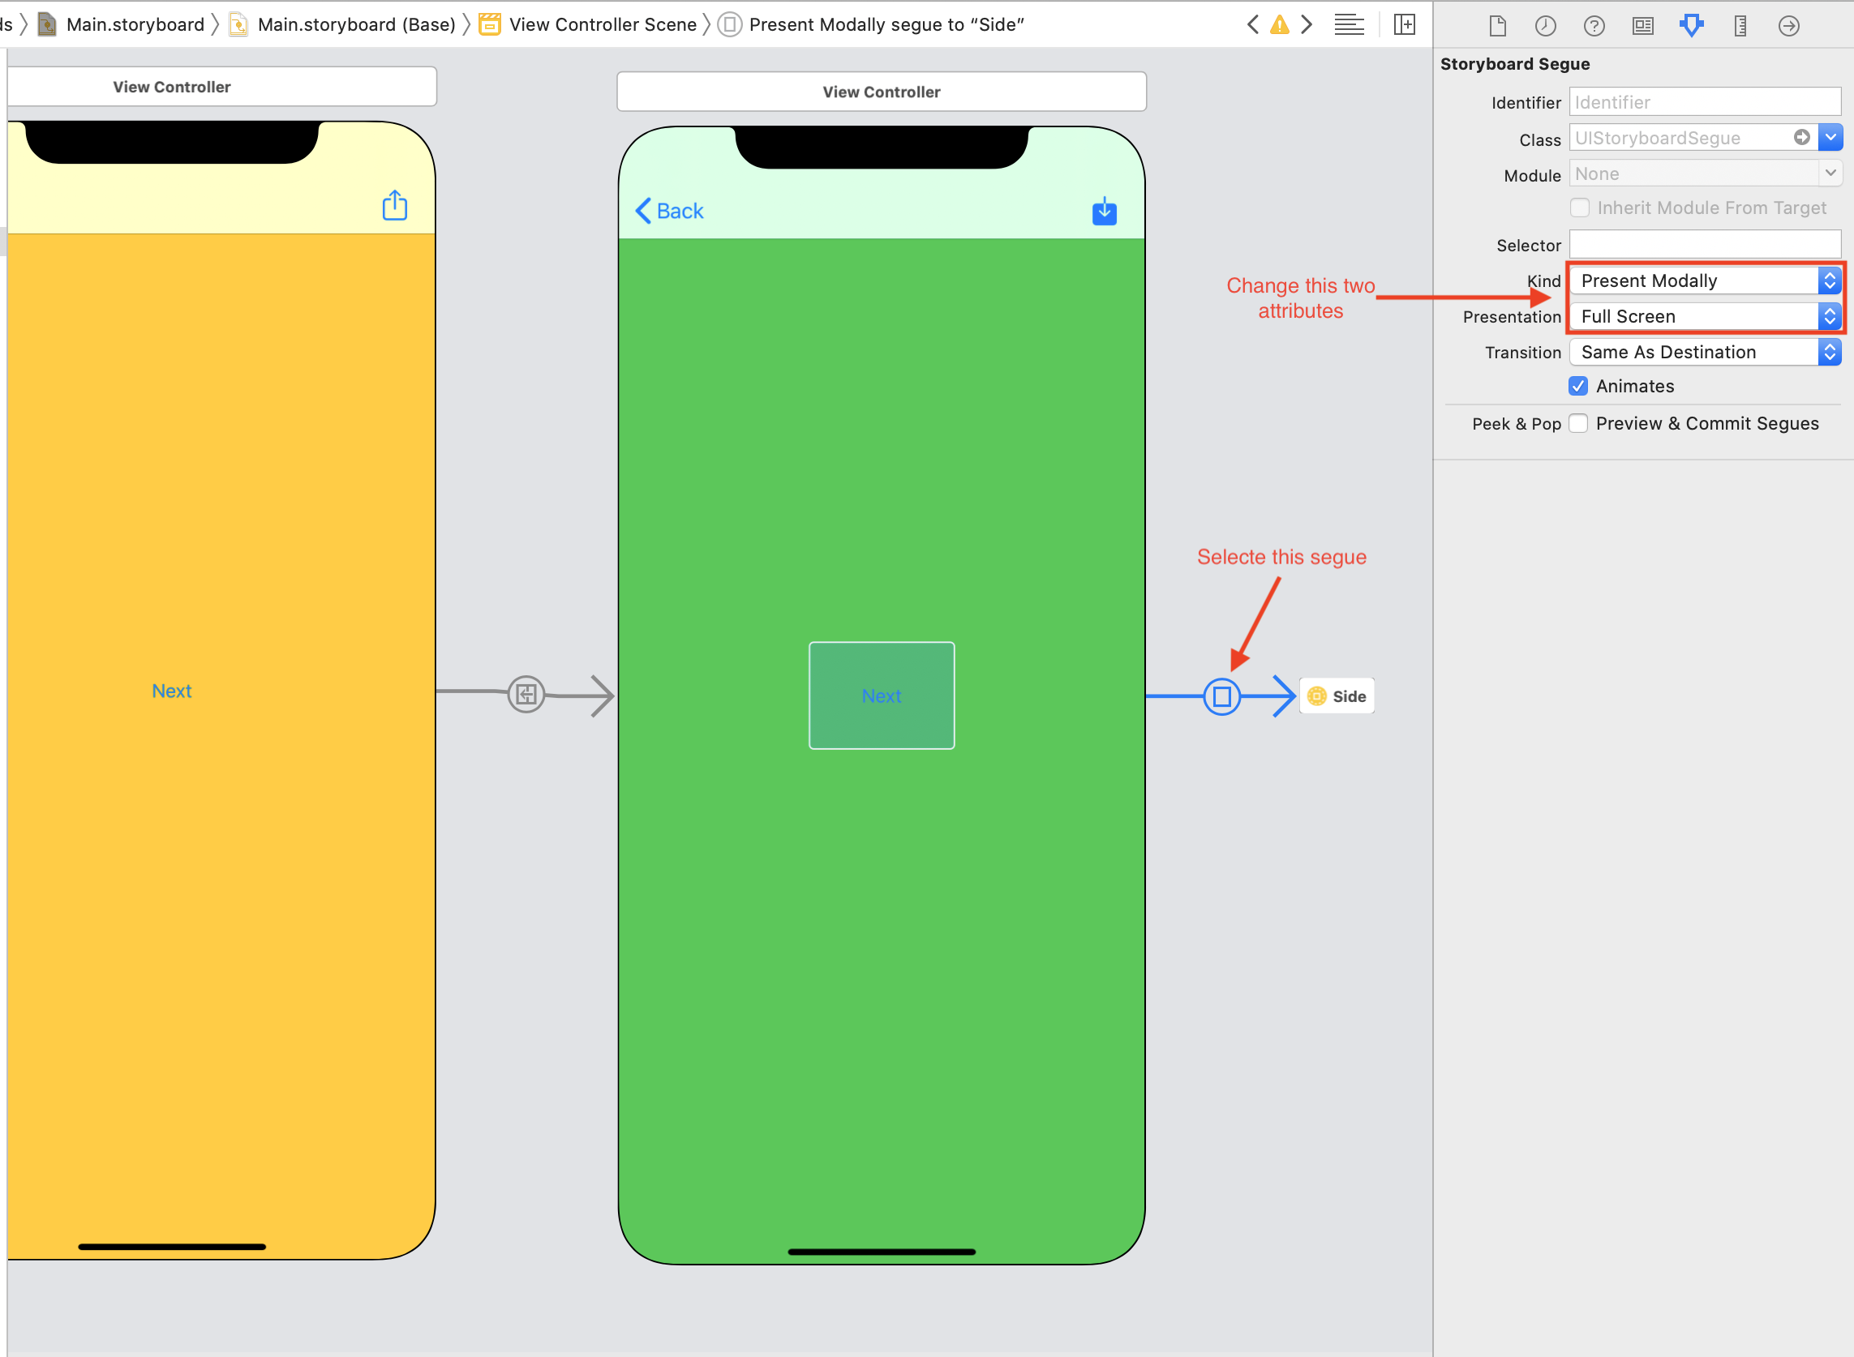The height and width of the screenshot is (1357, 1854).
Task: Click the Identifier input field for segue
Action: [1706, 101]
